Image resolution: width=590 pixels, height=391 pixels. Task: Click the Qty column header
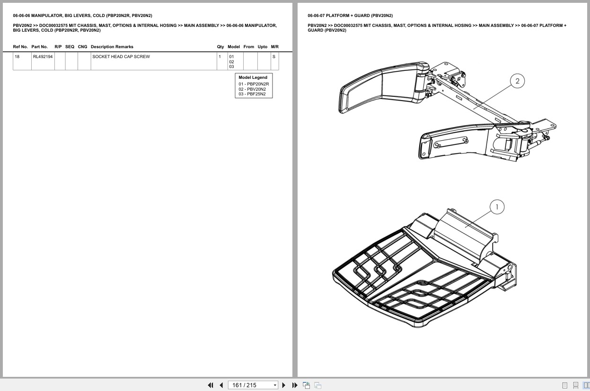coord(220,47)
